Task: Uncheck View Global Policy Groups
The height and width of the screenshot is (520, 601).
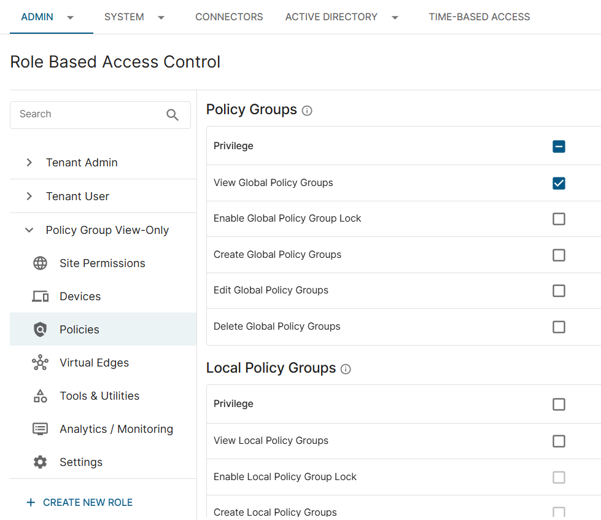Action: [559, 183]
